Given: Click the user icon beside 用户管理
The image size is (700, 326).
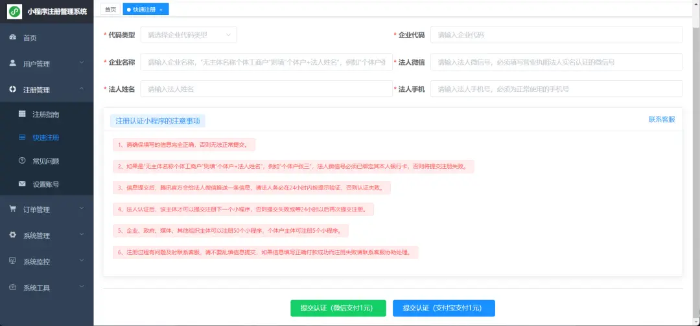Looking at the screenshot, I should 13,63.
